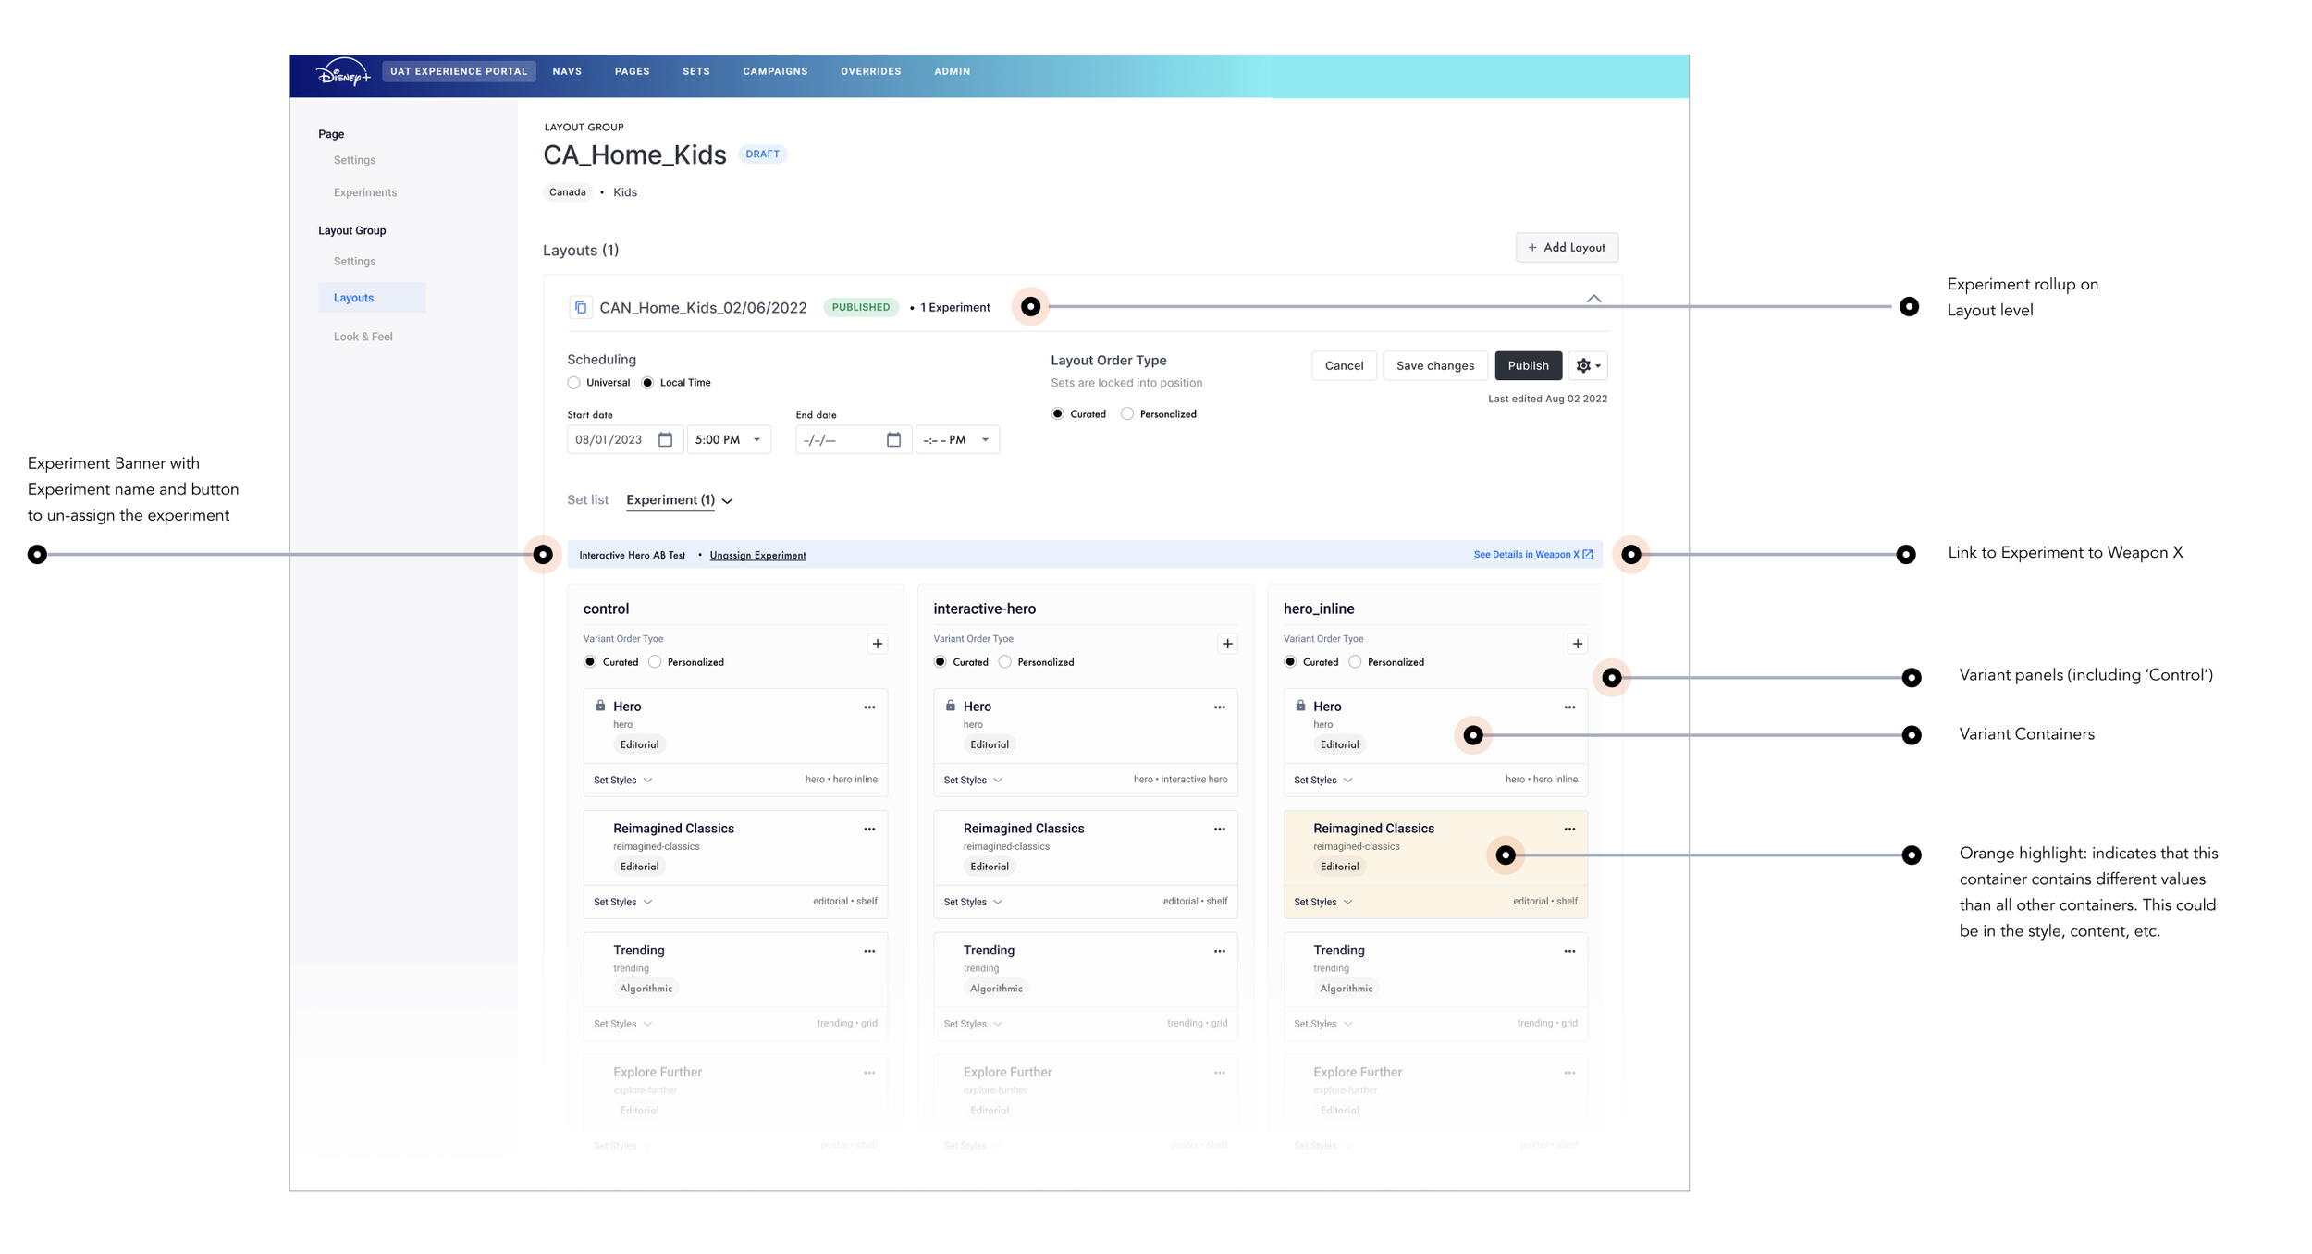
Task: Open the End date calendar picker icon
Action: 893,439
